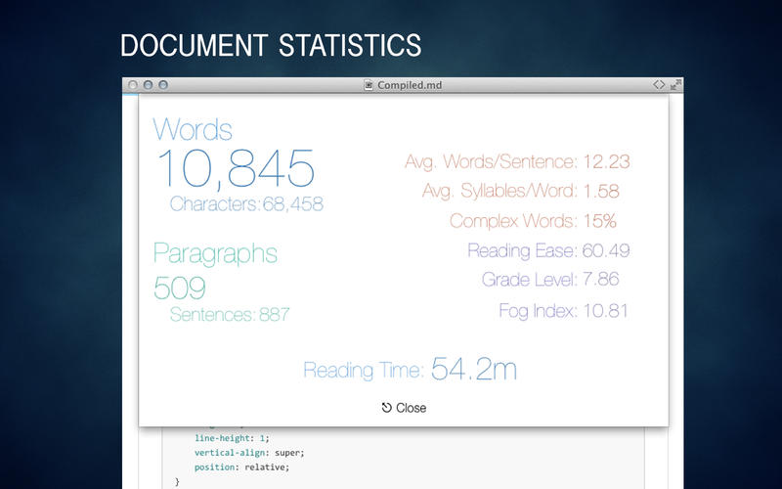The width and height of the screenshot is (782, 489).
Task: Click the Sentences: 887 statistic
Action: (230, 314)
